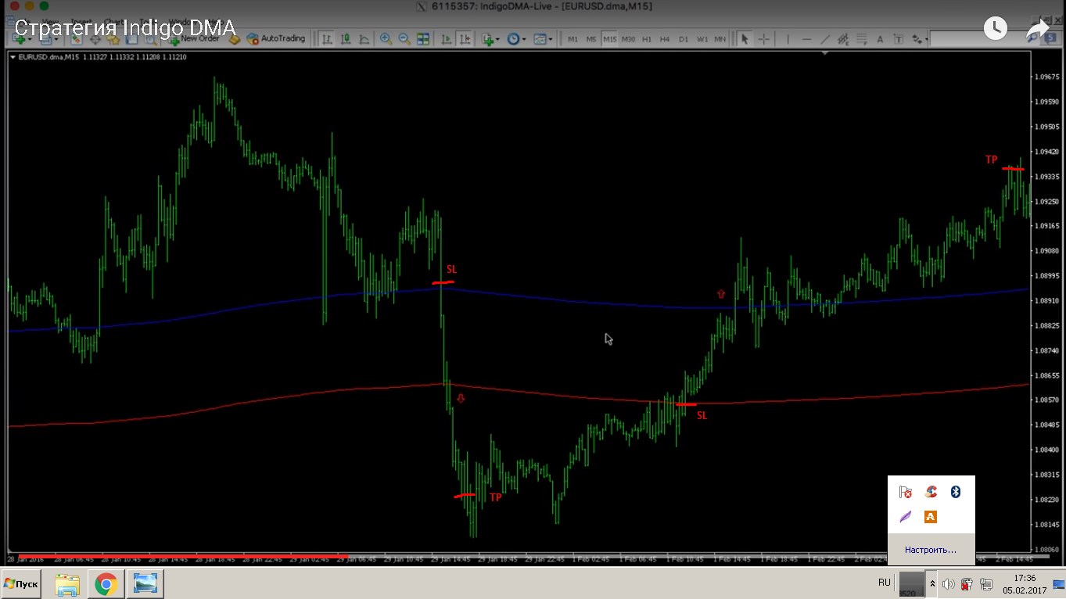
Task: Click the volume speaker tray icon
Action: pyautogui.click(x=948, y=584)
